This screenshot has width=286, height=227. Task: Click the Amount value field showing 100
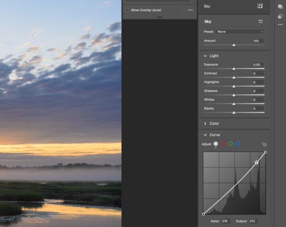(257, 41)
